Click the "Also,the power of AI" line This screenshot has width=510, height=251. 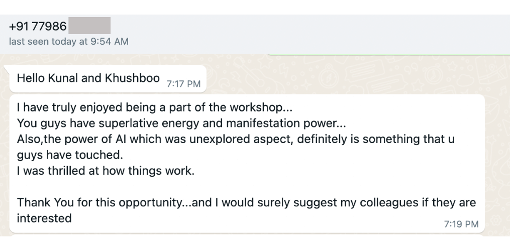pyautogui.click(x=235, y=139)
